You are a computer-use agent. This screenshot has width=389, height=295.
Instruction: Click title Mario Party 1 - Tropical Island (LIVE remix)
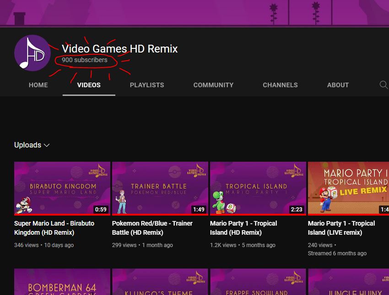coord(341,228)
